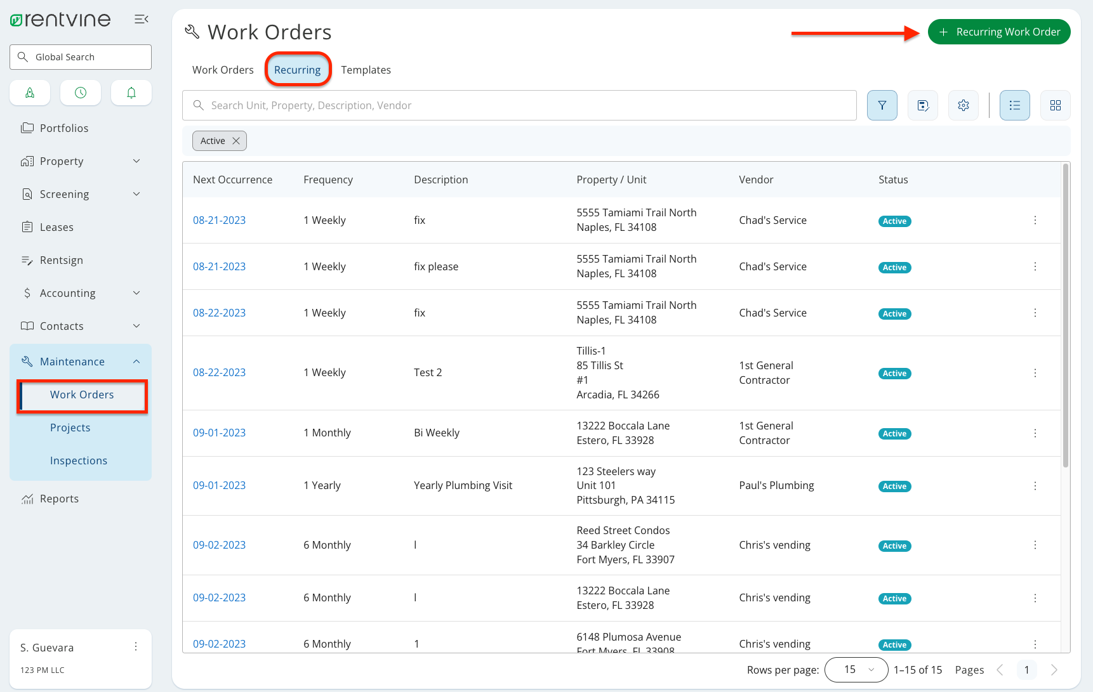Remove the Active filter chip

235,140
